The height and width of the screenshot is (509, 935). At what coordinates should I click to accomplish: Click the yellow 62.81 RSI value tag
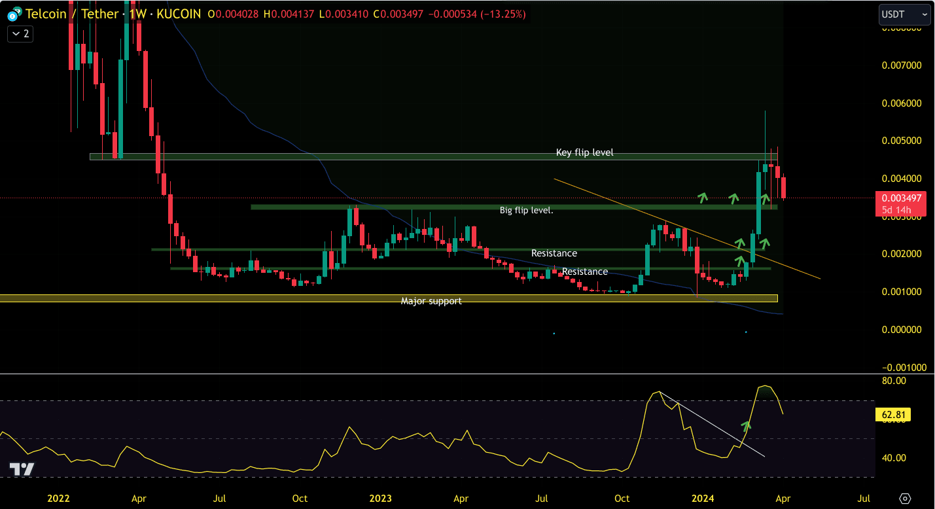click(892, 414)
